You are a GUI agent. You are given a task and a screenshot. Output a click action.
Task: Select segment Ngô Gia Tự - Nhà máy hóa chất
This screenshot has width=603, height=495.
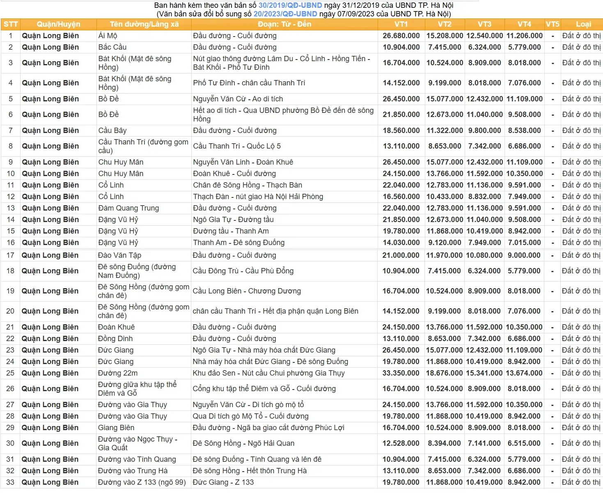(264, 350)
